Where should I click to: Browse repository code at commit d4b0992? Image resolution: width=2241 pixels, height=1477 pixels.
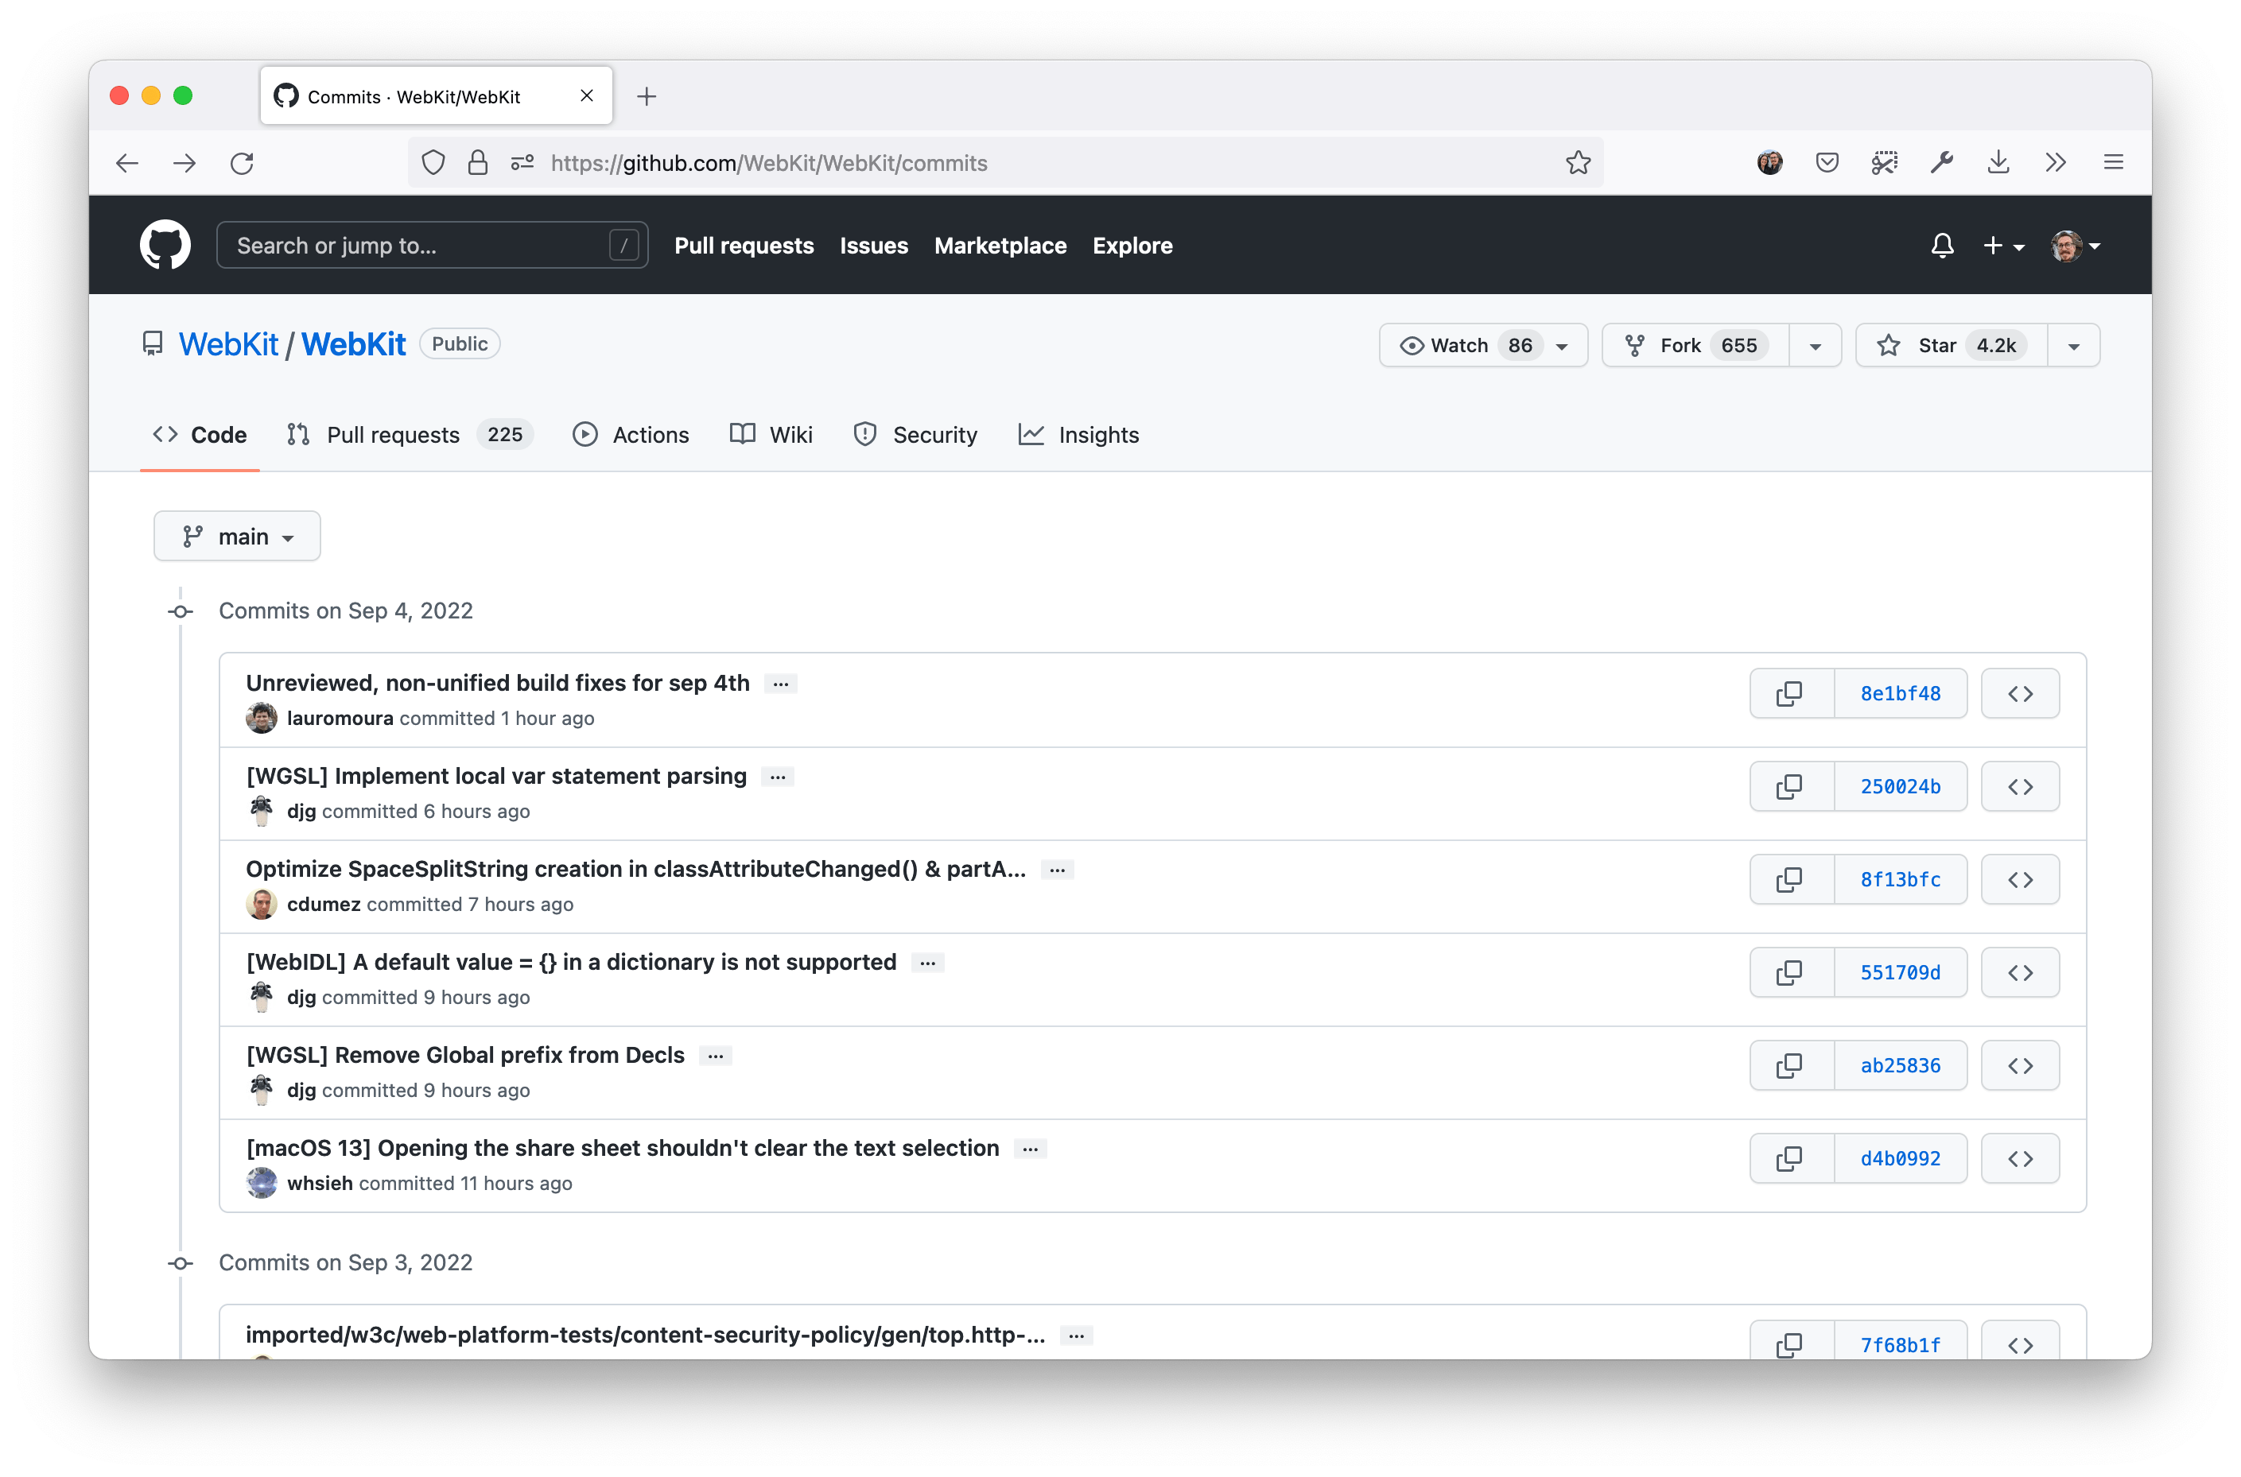pyautogui.click(x=2021, y=1158)
